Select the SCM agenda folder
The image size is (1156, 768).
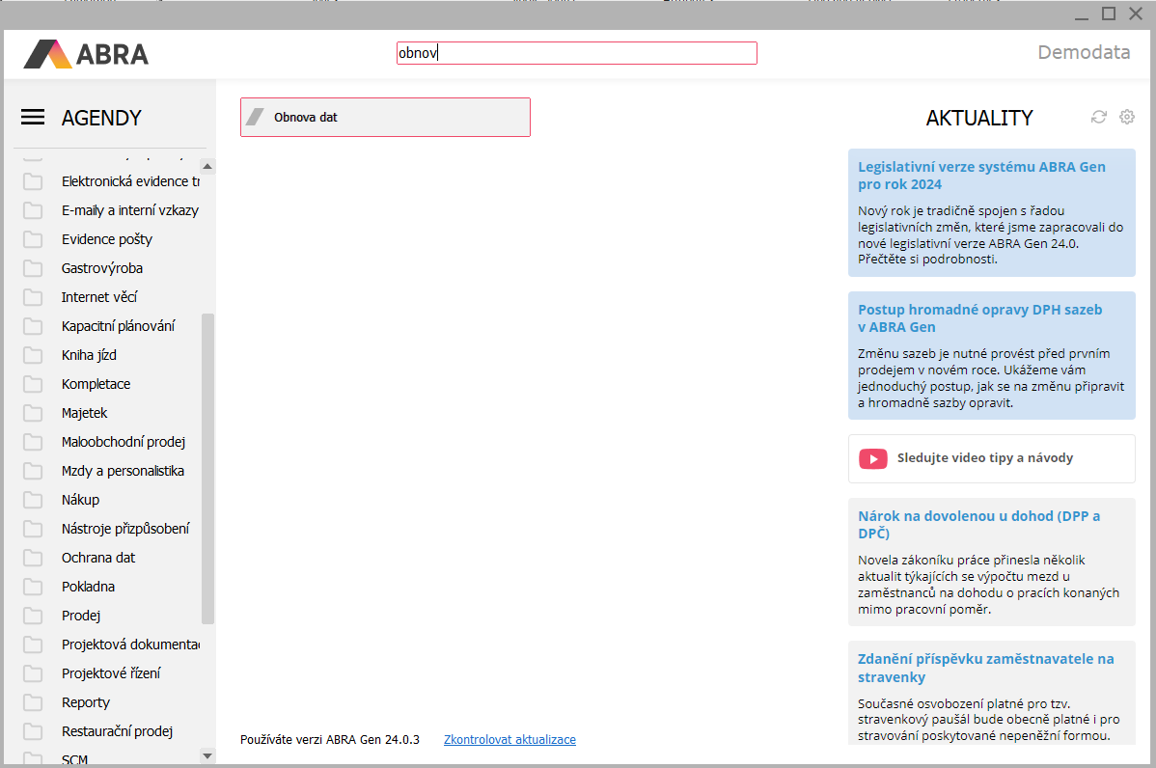click(x=74, y=759)
